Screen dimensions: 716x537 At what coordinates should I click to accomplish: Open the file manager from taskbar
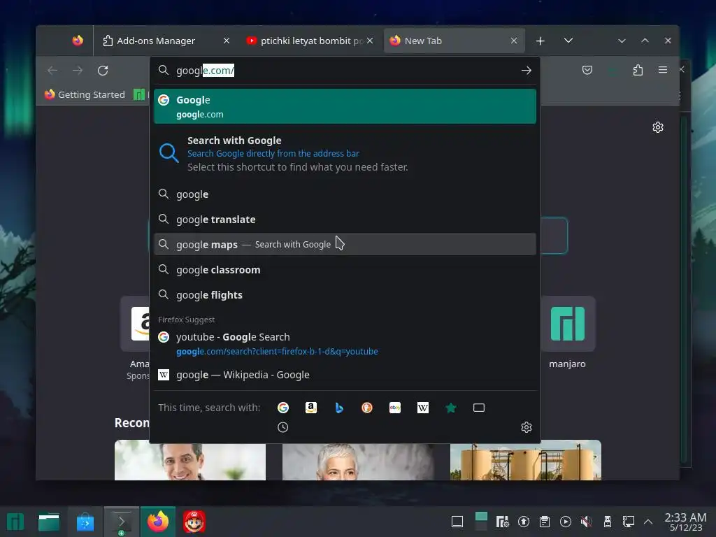coord(49,522)
